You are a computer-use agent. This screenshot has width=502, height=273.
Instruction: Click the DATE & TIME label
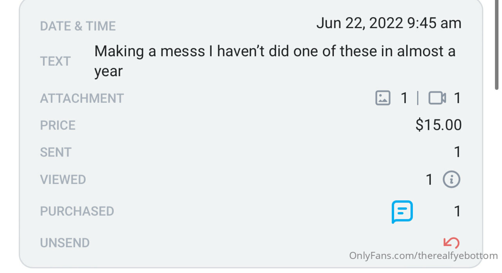coord(78,26)
